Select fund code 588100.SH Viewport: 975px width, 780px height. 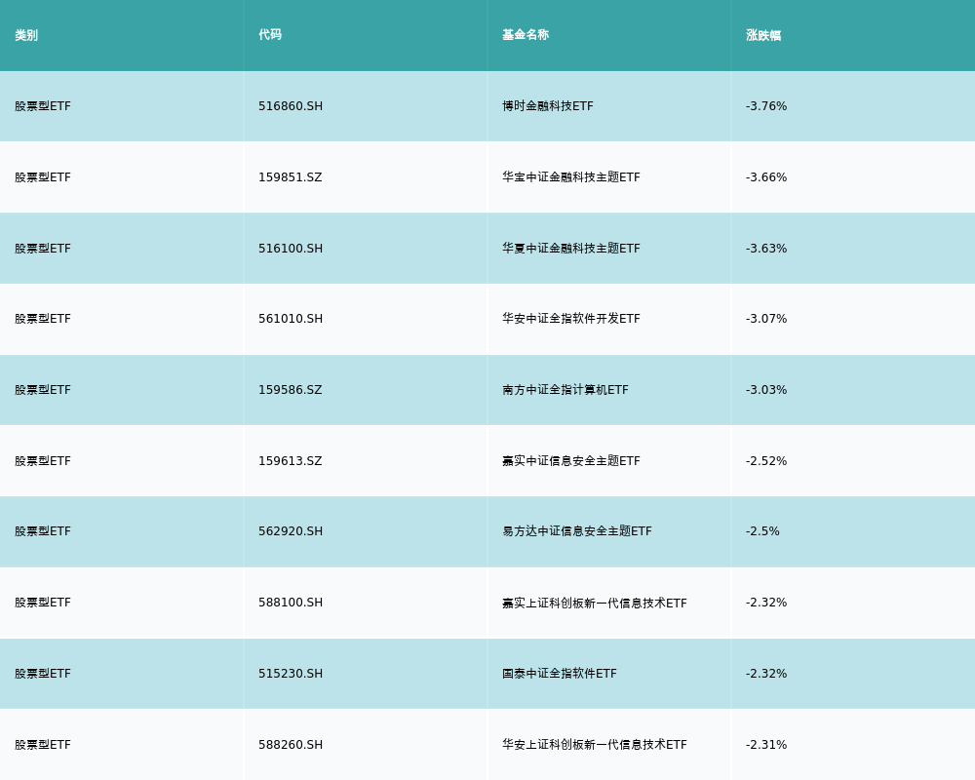click(291, 603)
